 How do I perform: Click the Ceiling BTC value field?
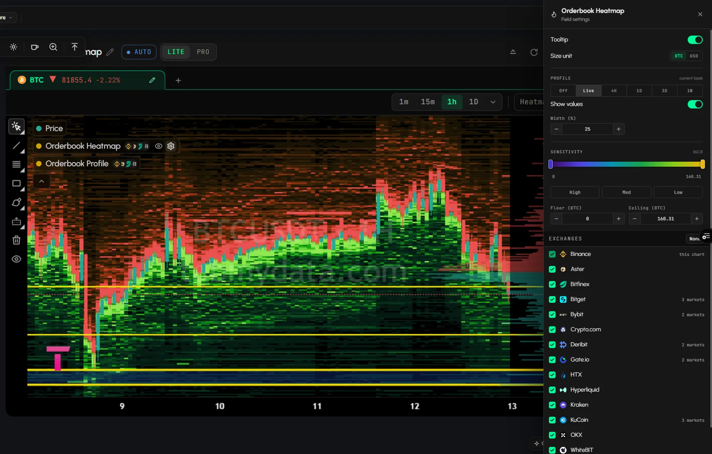[x=666, y=219]
